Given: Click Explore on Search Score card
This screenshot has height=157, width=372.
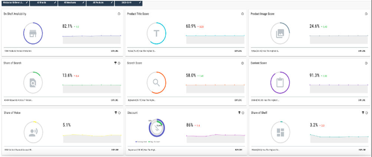Looking at the screenshot, I should 238,100.
